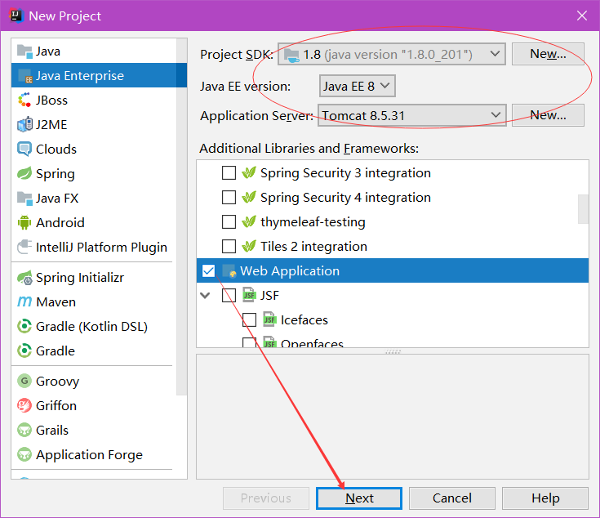Click the thymeleaf-testing leaf icon
This screenshot has height=518, width=600.
tap(249, 222)
